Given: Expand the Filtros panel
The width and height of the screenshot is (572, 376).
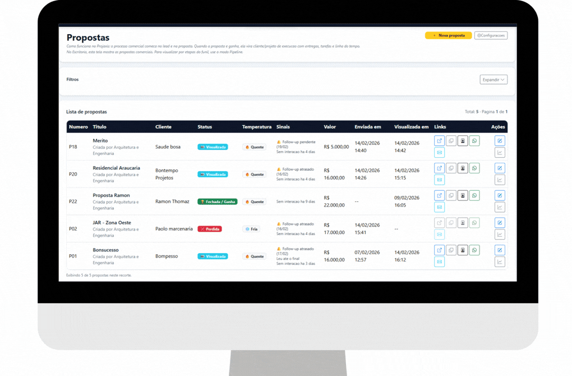Looking at the screenshot, I should coord(493,80).
